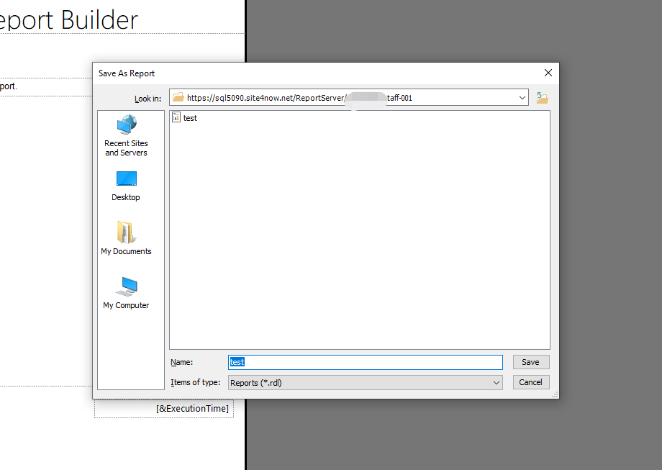Click the dialog resize grip at bottom right

pyautogui.click(x=554, y=395)
